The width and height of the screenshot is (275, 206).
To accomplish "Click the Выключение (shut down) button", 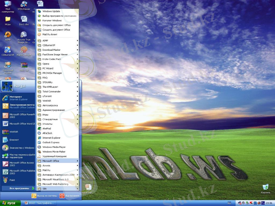I will [x=69, y=196].
